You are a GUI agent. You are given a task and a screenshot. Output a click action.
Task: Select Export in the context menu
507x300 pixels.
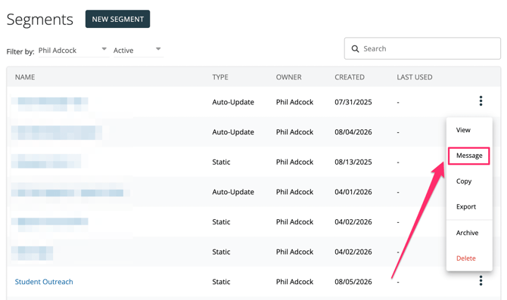click(466, 206)
